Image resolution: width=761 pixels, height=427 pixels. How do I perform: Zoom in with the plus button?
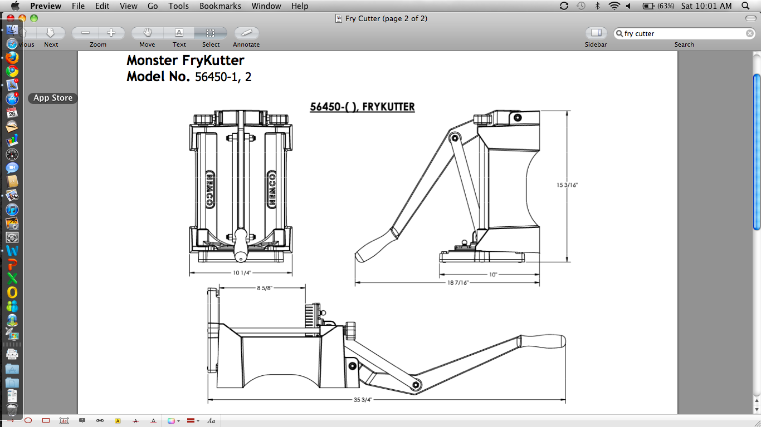(x=111, y=33)
